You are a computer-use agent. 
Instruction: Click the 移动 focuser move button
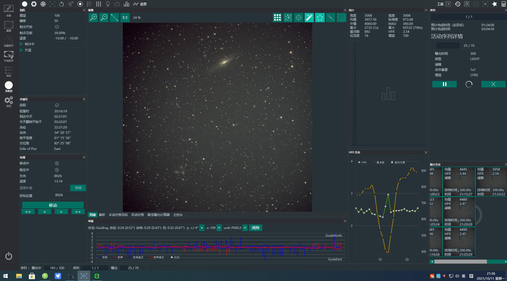click(53, 205)
